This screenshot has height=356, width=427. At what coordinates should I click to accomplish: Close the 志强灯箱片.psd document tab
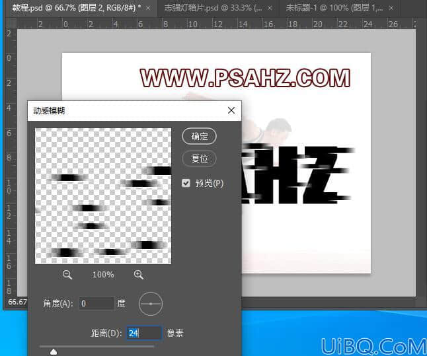(x=270, y=8)
